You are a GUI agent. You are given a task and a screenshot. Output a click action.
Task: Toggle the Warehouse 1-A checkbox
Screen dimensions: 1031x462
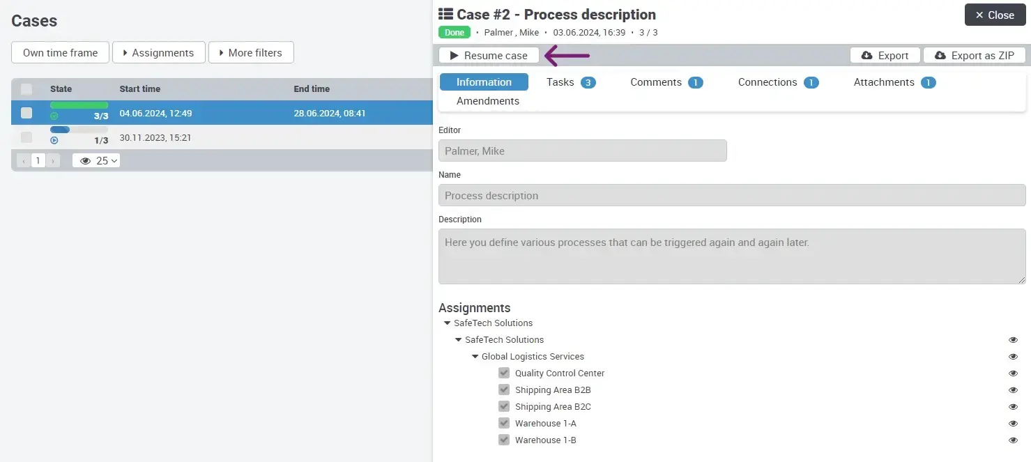coord(504,424)
